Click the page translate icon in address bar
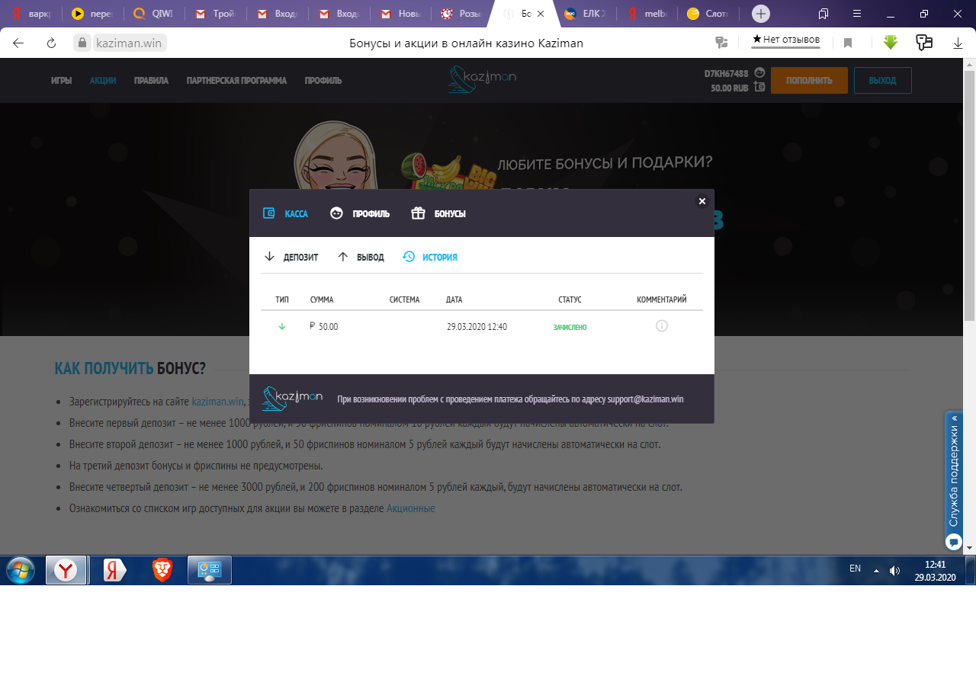This screenshot has width=976, height=695. (x=721, y=43)
